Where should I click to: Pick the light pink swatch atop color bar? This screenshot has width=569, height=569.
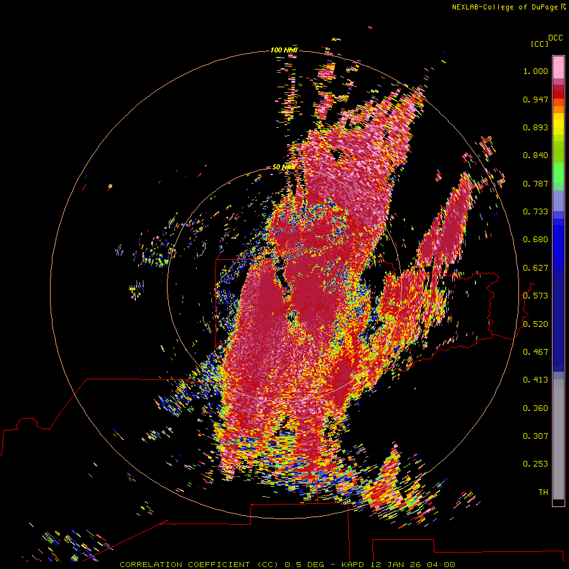click(x=558, y=67)
